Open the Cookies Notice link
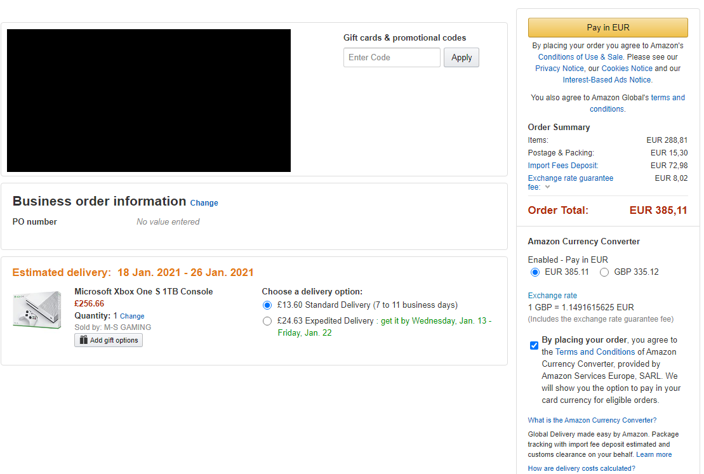 [x=627, y=69]
